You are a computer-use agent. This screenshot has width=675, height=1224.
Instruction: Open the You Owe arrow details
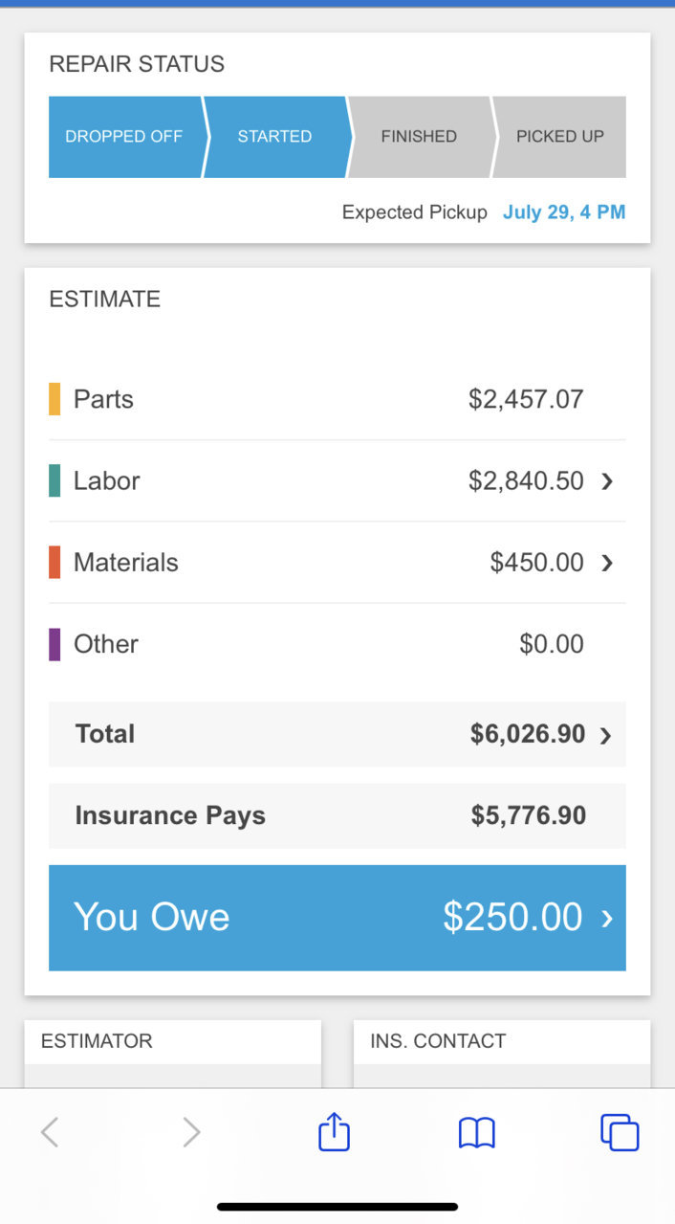[607, 919]
